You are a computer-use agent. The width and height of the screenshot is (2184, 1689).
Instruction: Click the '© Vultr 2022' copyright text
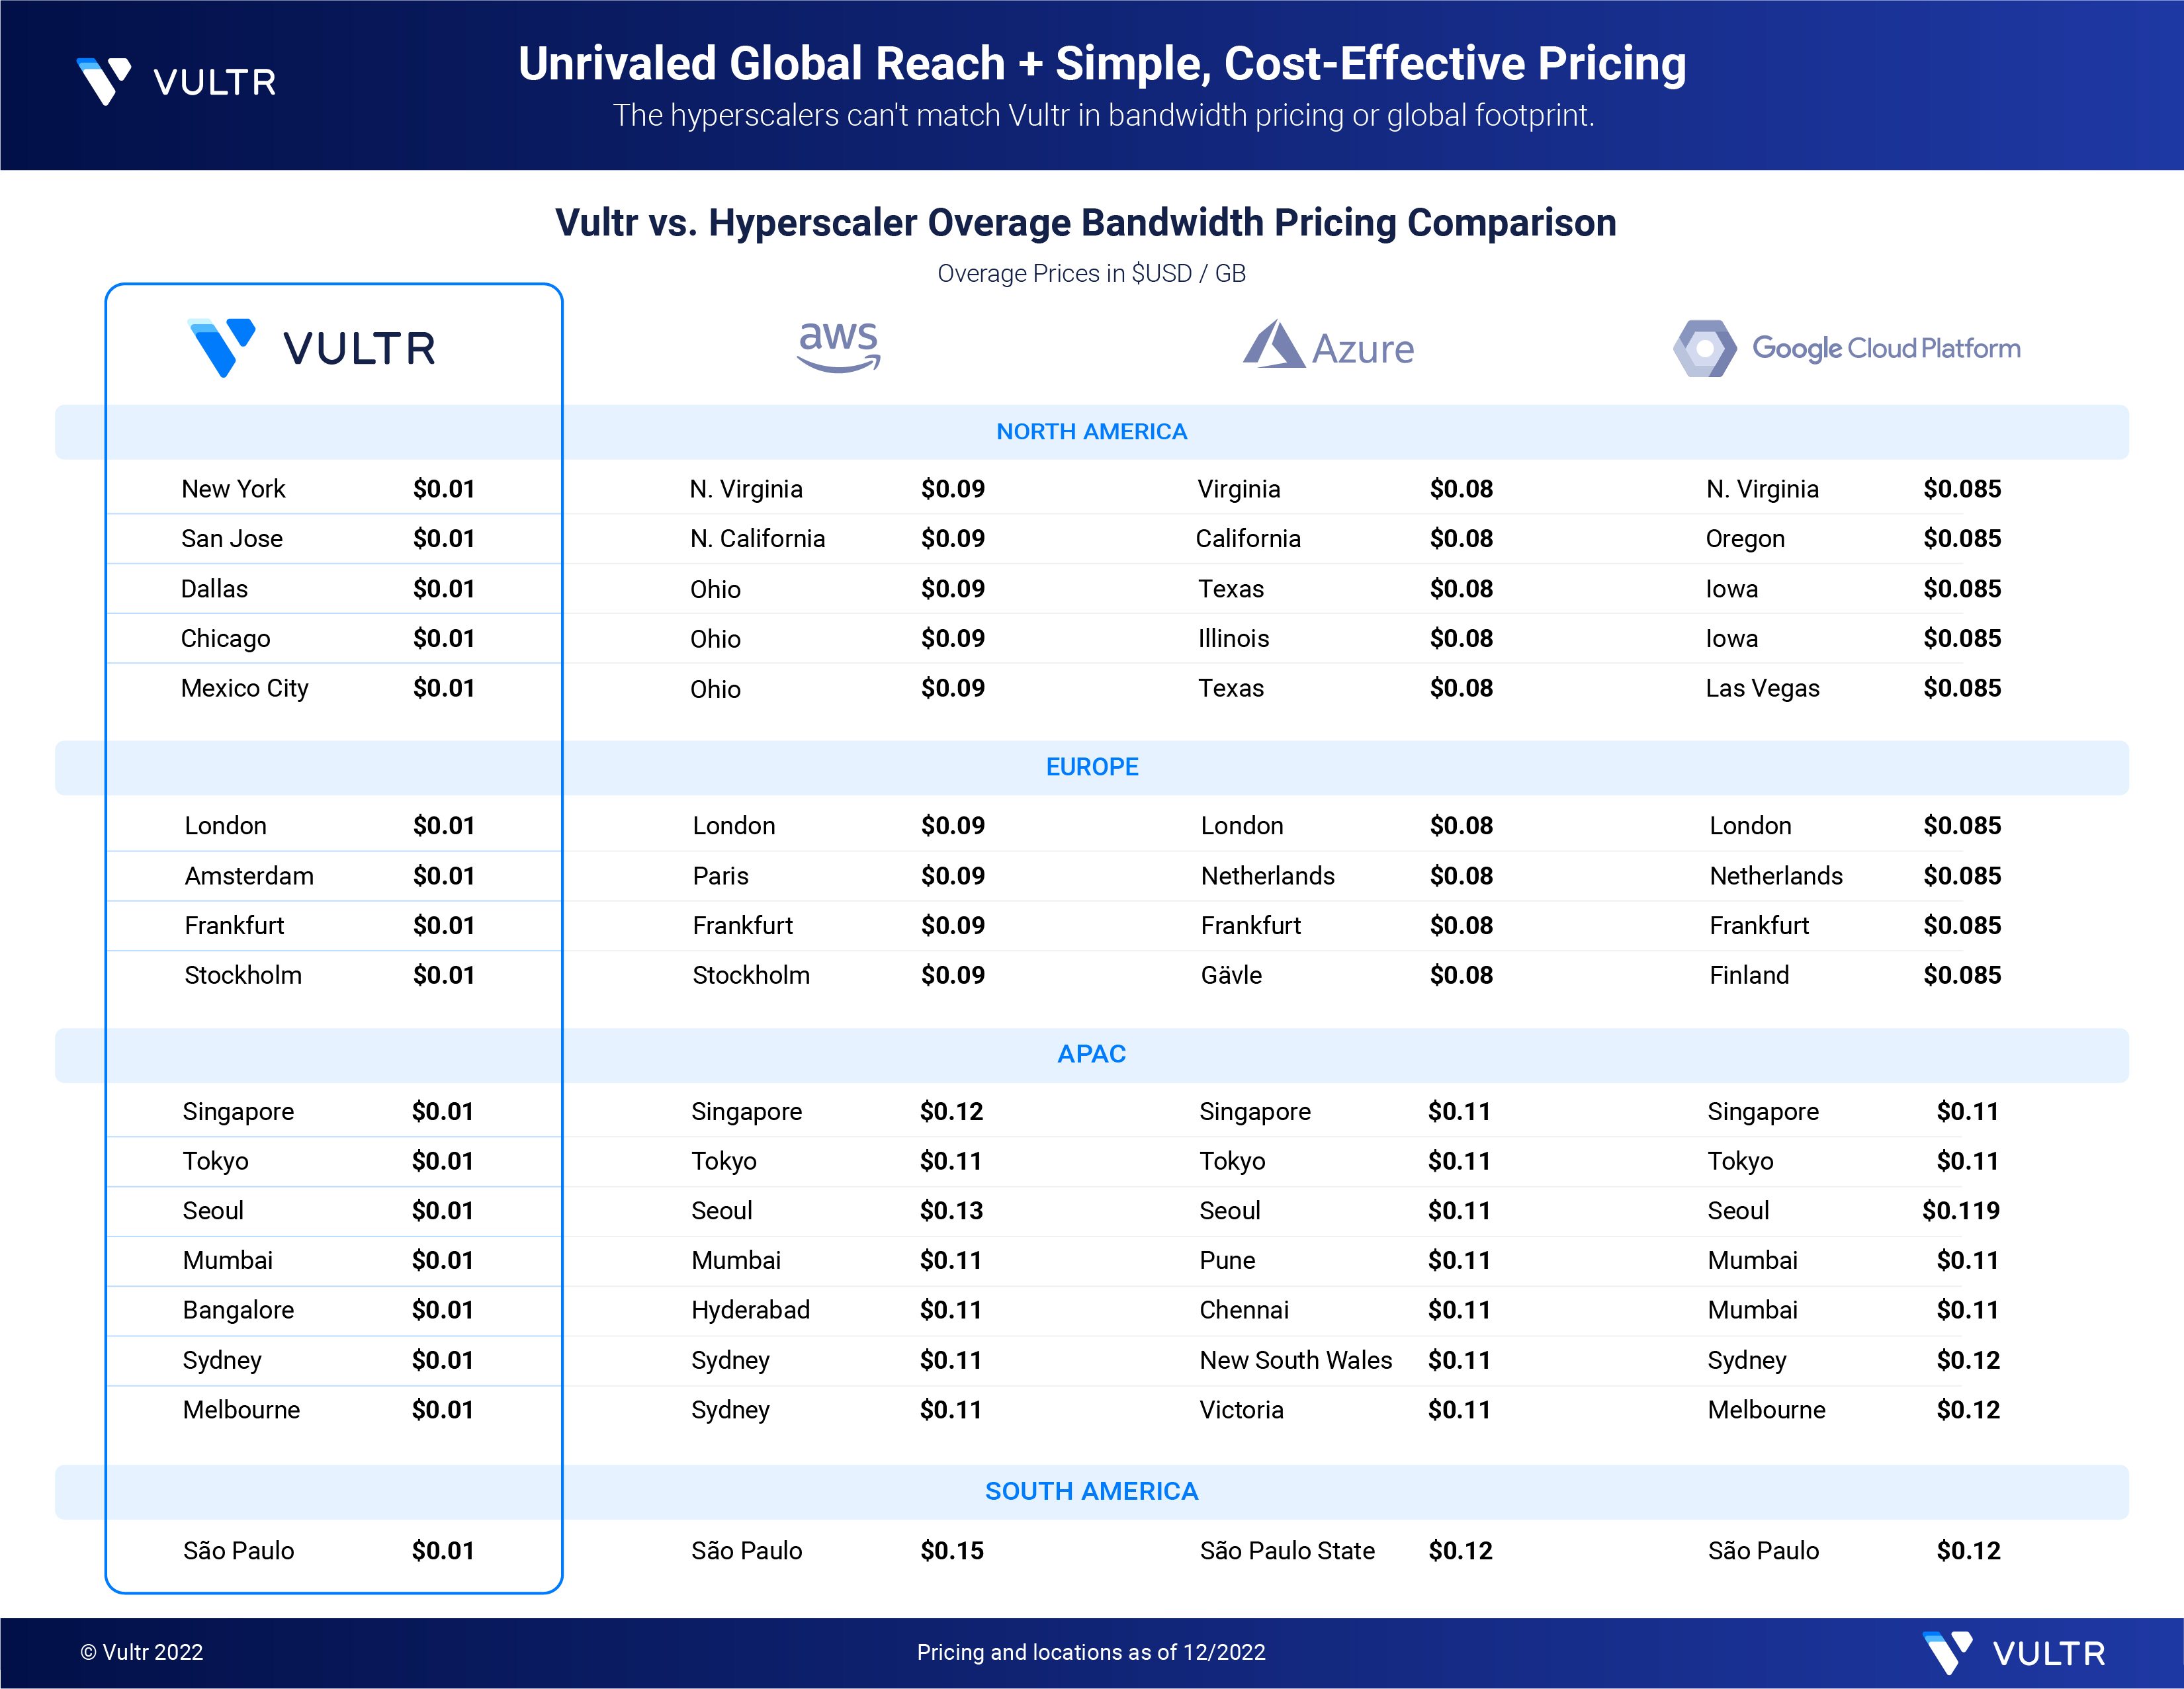pyautogui.click(x=141, y=1652)
